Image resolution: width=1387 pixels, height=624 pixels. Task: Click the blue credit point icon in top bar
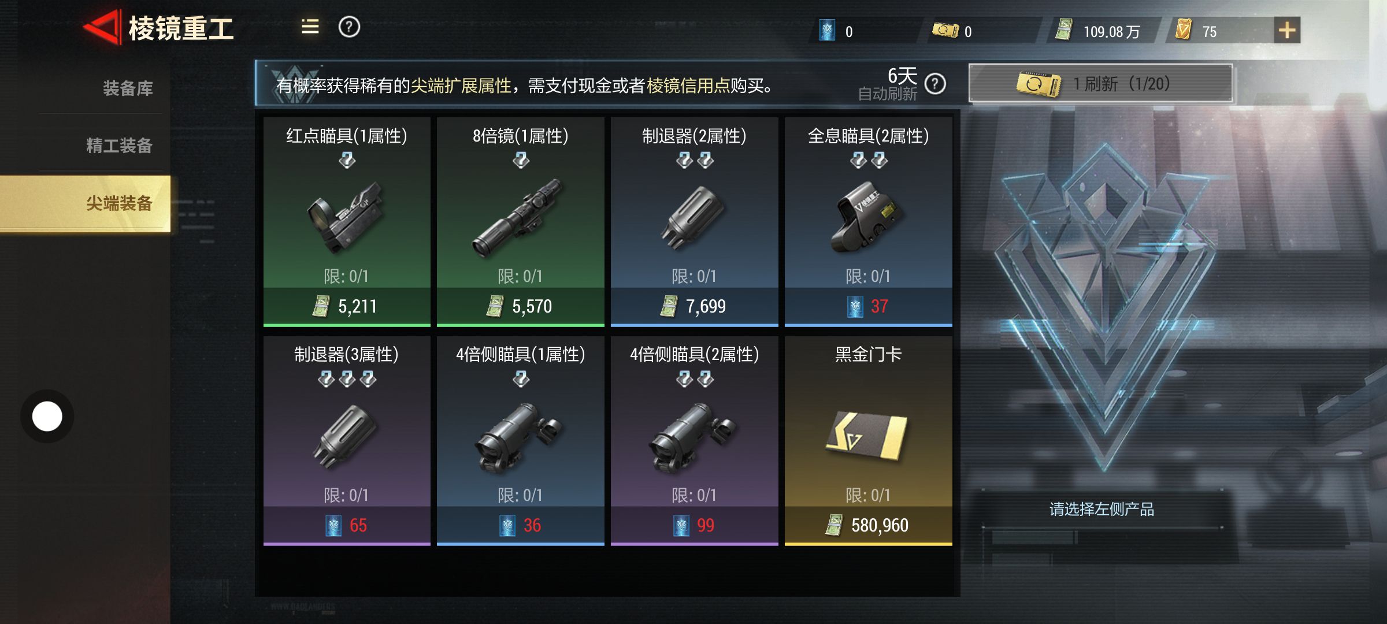pyautogui.click(x=827, y=30)
